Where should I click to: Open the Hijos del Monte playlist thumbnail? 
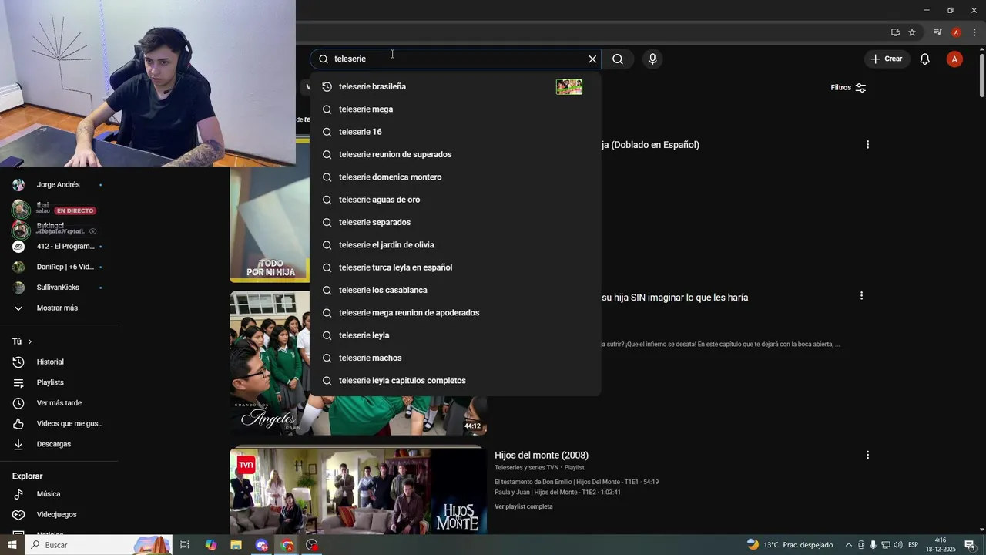pyautogui.click(x=358, y=491)
